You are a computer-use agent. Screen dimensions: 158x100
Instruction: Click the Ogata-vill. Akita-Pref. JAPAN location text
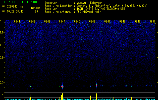tap(112, 6)
